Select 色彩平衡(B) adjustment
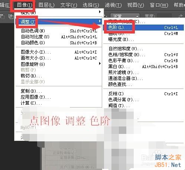This screenshot has width=185, height=170. [x=143, y=61]
